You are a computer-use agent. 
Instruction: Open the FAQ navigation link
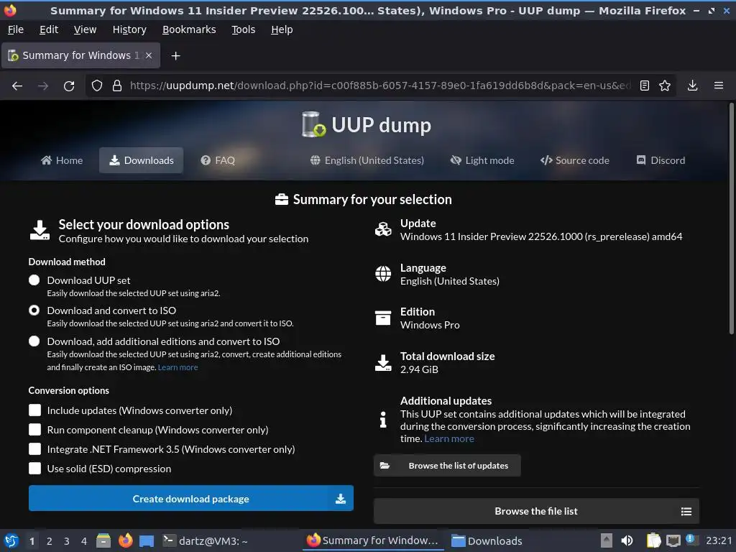coord(218,160)
